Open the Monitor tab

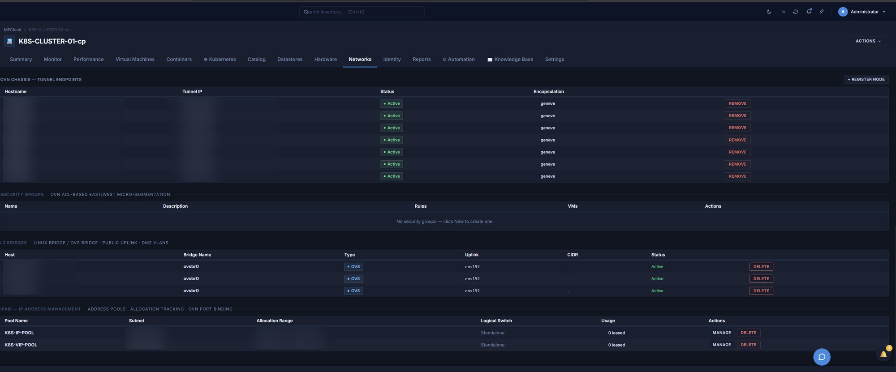[x=53, y=60]
